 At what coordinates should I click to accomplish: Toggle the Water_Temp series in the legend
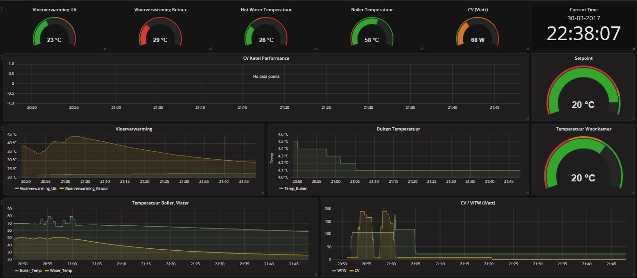pyautogui.click(x=61, y=270)
